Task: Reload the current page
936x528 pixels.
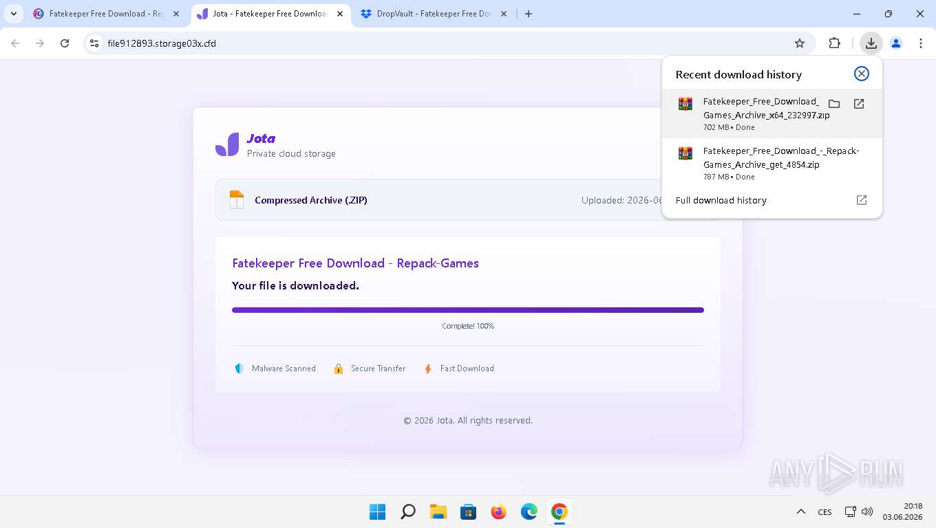Action: [65, 43]
